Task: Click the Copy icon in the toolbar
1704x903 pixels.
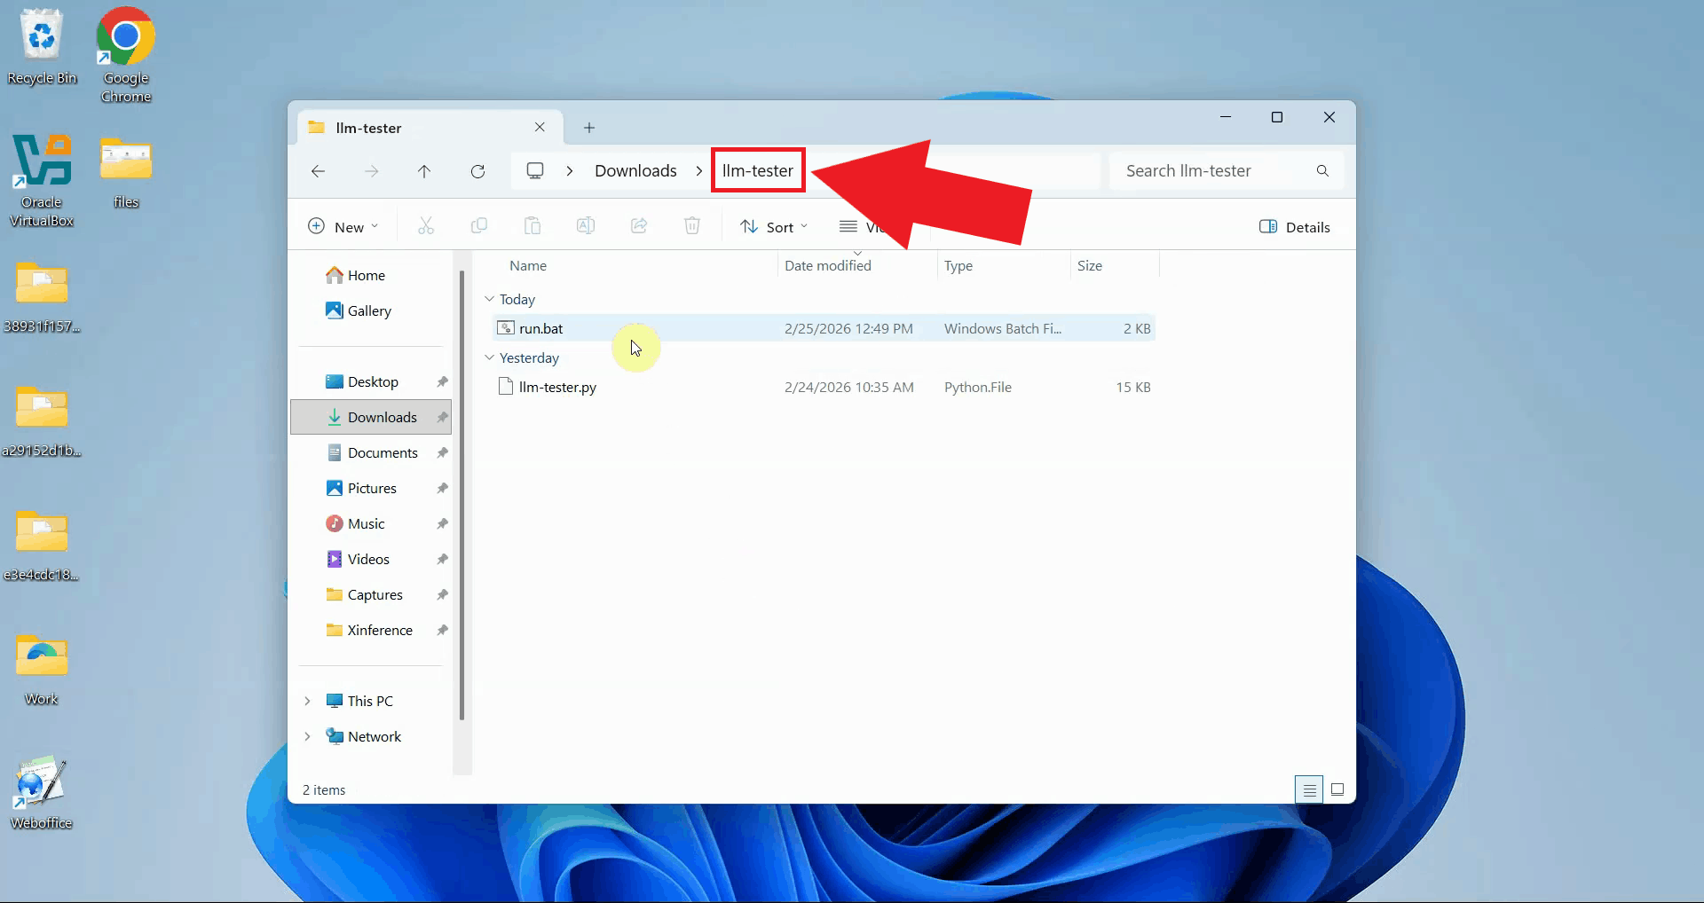Action: click(479, 226)
